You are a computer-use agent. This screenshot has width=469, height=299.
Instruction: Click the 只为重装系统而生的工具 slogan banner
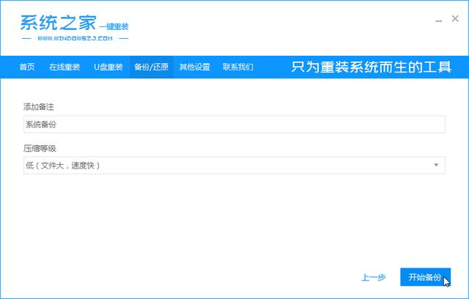point(370,67)
